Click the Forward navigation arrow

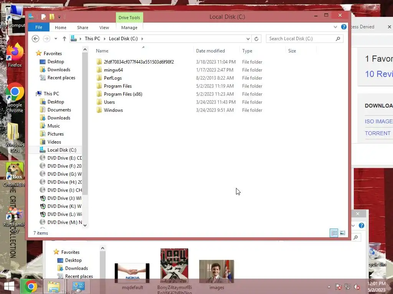(x=46, y=39)
